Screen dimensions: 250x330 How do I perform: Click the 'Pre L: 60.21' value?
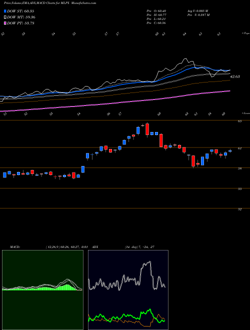click(156, 19)
